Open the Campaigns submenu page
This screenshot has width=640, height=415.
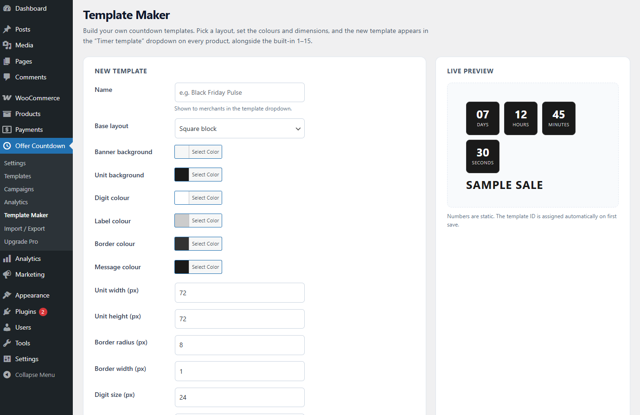pos(19,189)
